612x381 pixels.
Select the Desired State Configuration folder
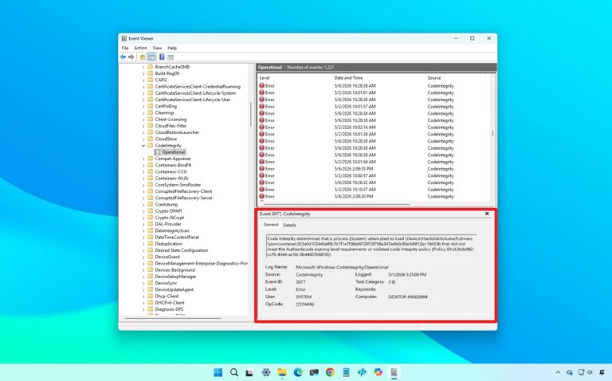(x=182, y=250)
